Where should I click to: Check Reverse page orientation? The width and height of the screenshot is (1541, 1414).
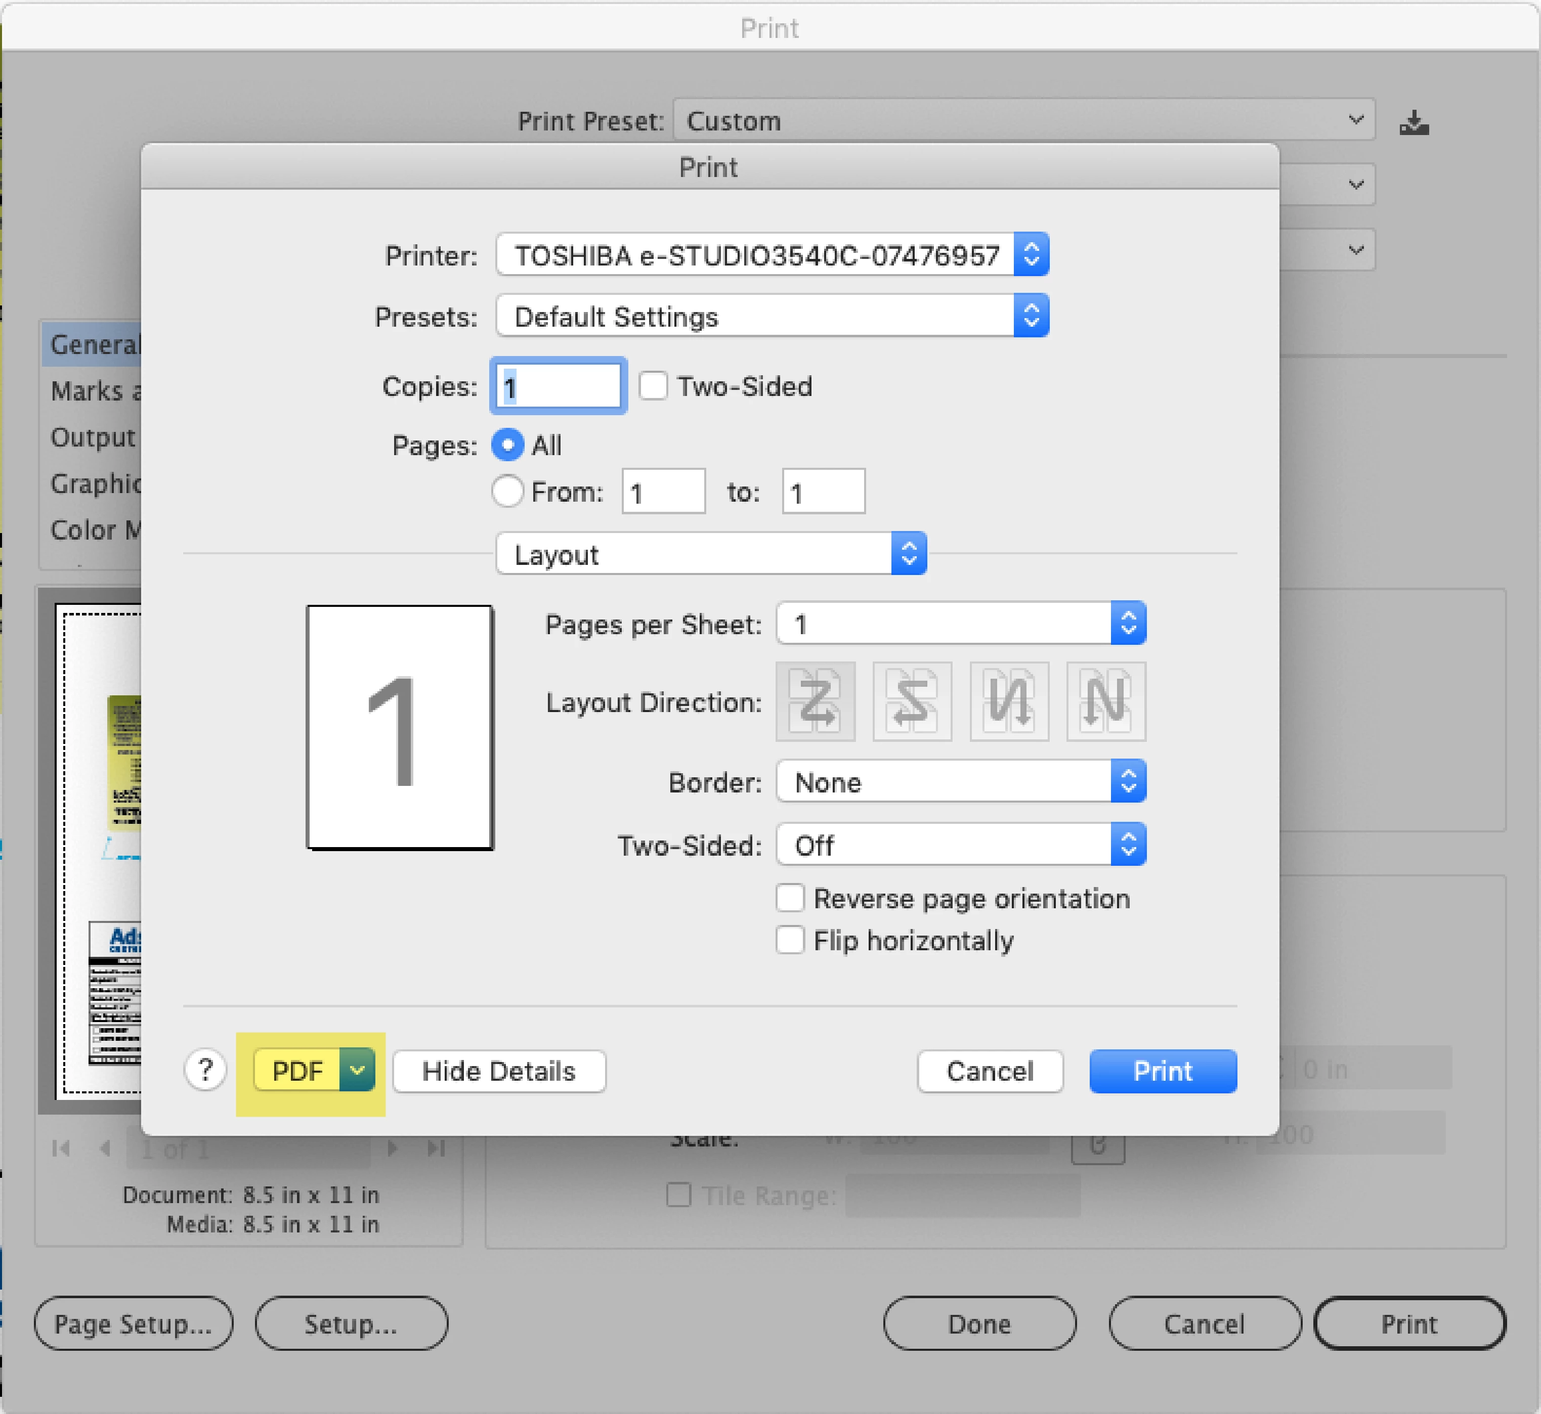click(x=790, y=898)
